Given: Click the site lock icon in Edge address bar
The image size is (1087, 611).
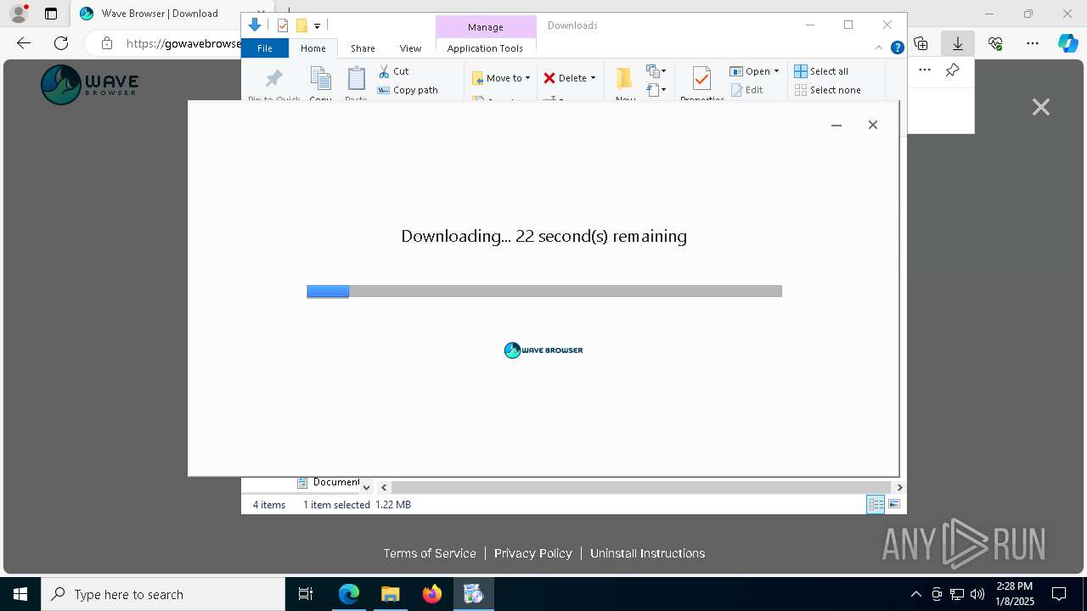Looking at the screenshot, I should [x=107, y=43].
